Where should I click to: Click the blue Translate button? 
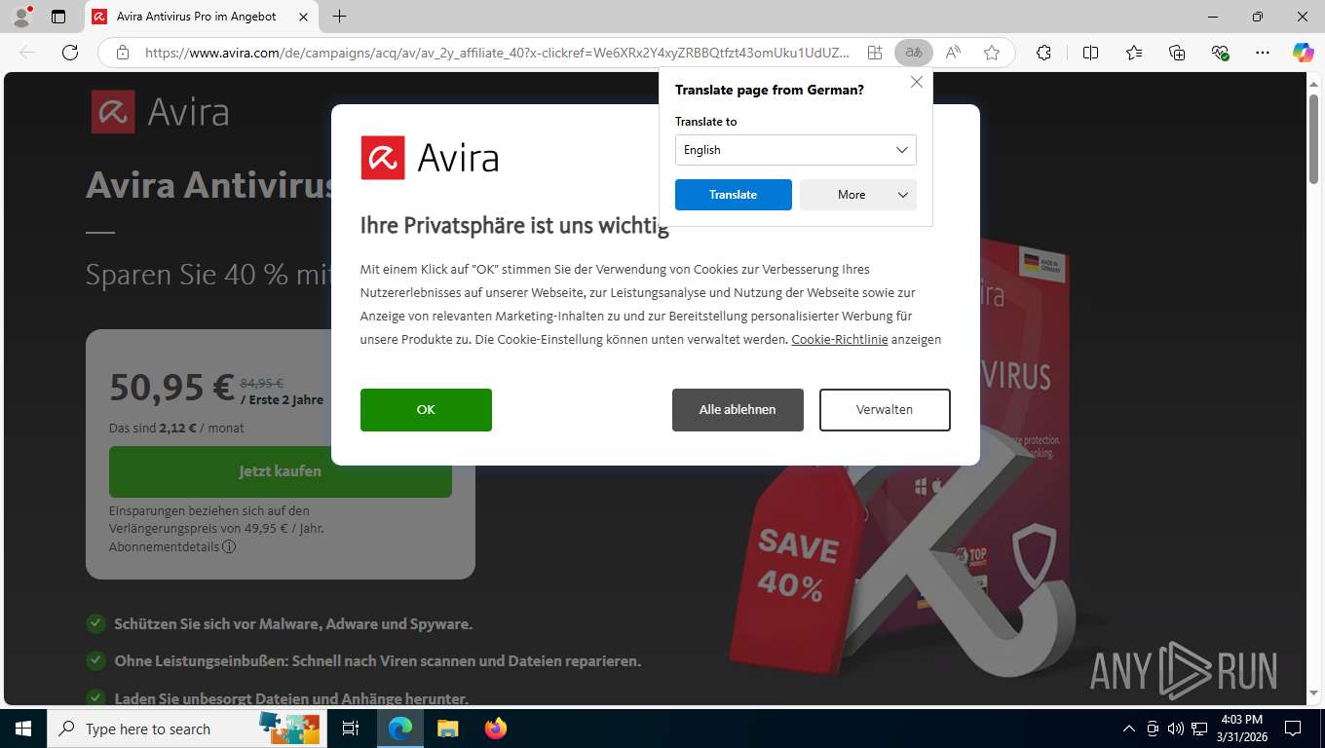click(x=733, y=195)
